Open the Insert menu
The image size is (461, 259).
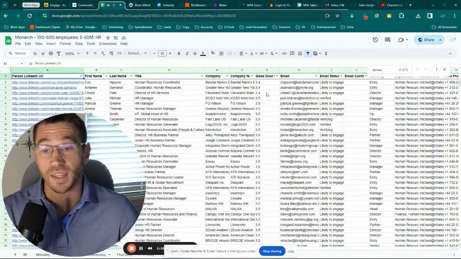click(51, 44)
